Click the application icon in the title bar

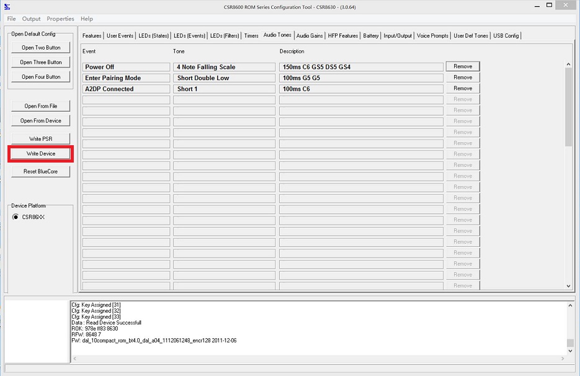[x=7, y=6]
